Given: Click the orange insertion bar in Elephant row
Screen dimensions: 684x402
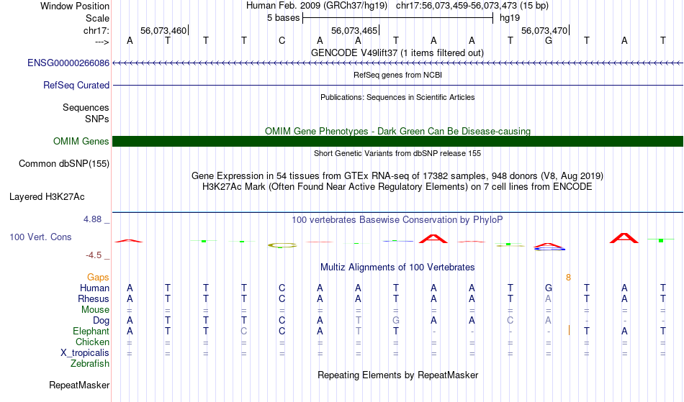Looking at the screenshot, I should tap(569, 330).
